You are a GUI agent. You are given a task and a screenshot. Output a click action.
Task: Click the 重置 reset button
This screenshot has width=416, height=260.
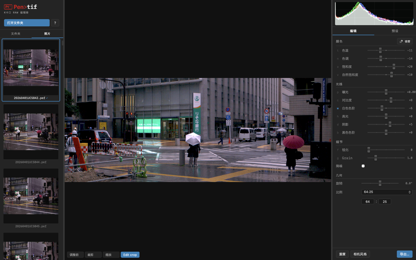[x=342, y=254]
